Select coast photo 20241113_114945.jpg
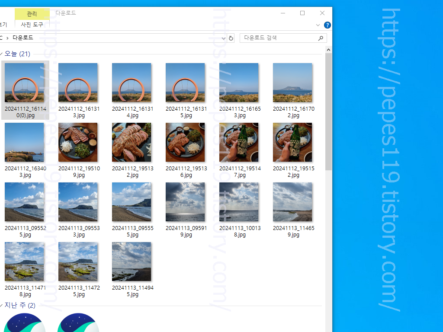This screenshot has height=332, width=443. point(132,262)
